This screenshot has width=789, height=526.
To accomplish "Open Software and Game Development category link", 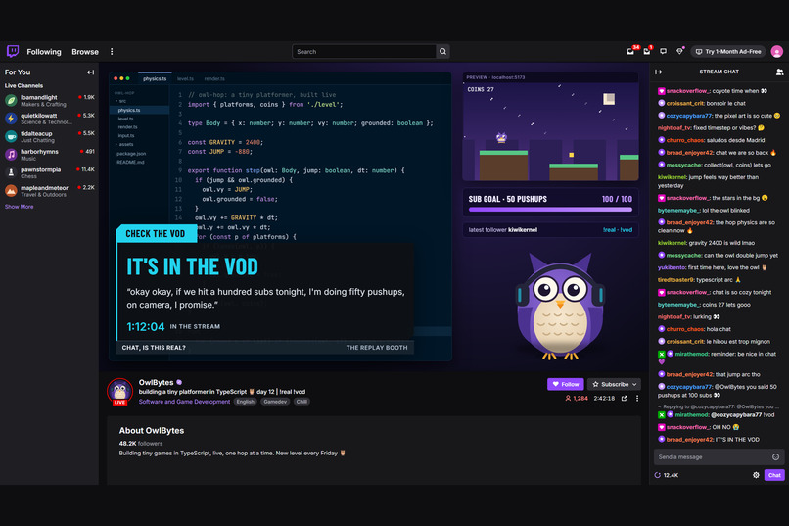I will 184,402.
